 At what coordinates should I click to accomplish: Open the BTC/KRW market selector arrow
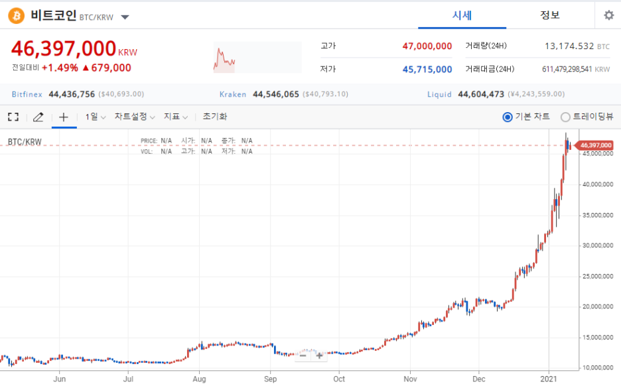click(125, 17)
